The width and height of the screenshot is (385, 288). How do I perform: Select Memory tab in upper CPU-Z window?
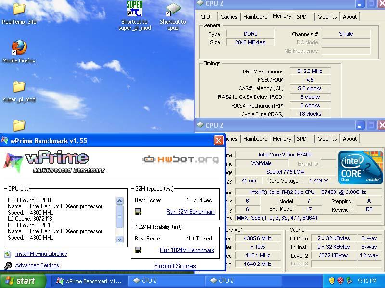point(282,16)
